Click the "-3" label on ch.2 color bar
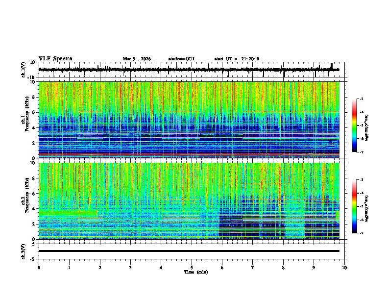388x300 pixels. pyautogui.click(x=361, y=180)
